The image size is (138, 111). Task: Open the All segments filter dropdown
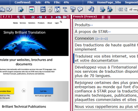tap(133, 9)
